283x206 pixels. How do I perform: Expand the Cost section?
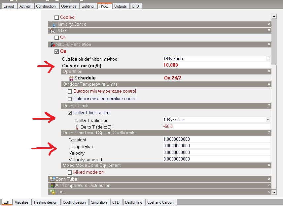point(269,191)
